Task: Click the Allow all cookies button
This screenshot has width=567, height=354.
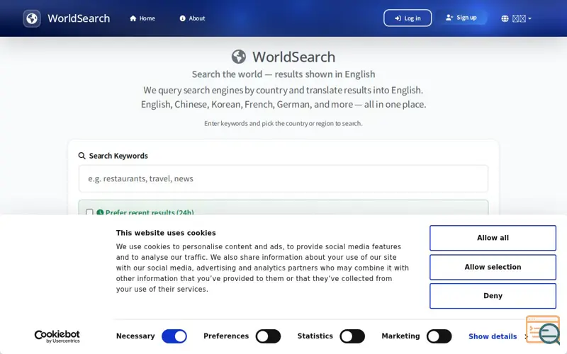Action: (493, 238)
